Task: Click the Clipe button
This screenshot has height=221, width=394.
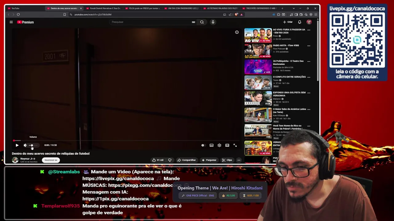Action: click(x=227, y=160)
